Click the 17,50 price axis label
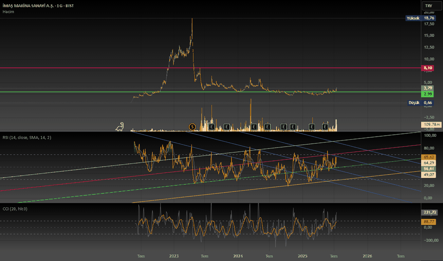The width and height of the screenshot is (443, 261). point(429,24)
